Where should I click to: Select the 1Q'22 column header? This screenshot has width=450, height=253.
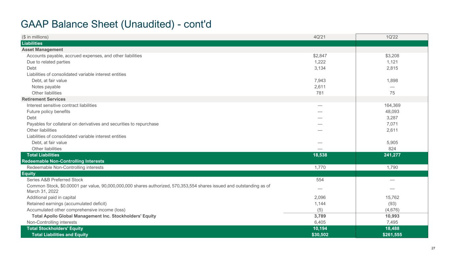tap(392, 37)
